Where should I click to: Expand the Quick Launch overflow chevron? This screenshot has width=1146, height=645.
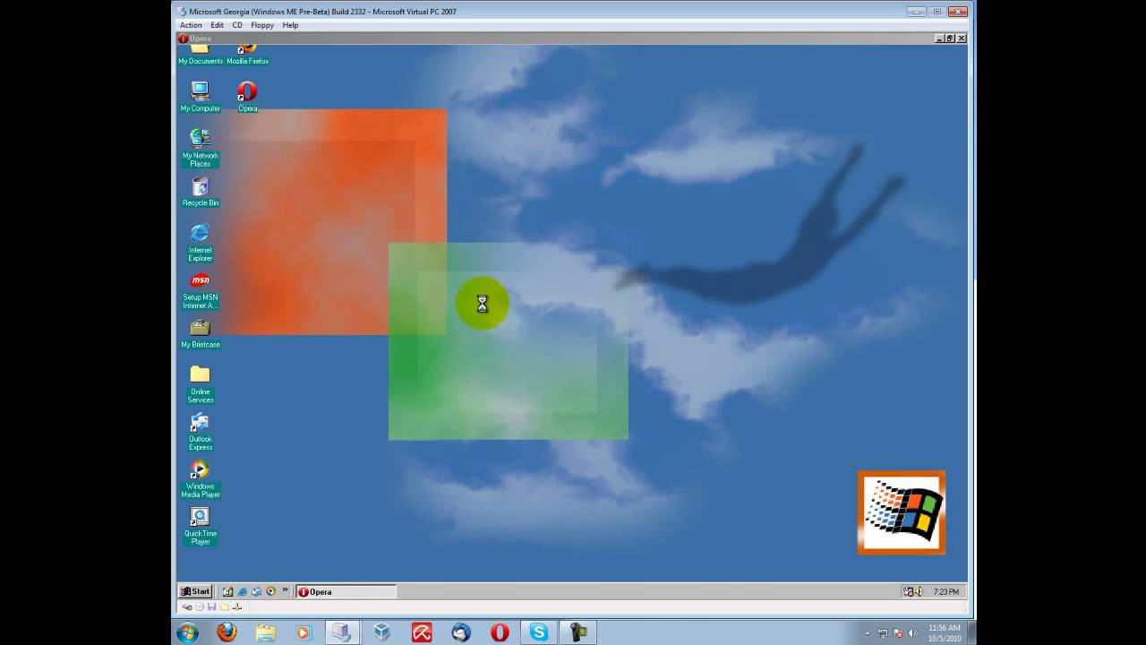point(286,590)
